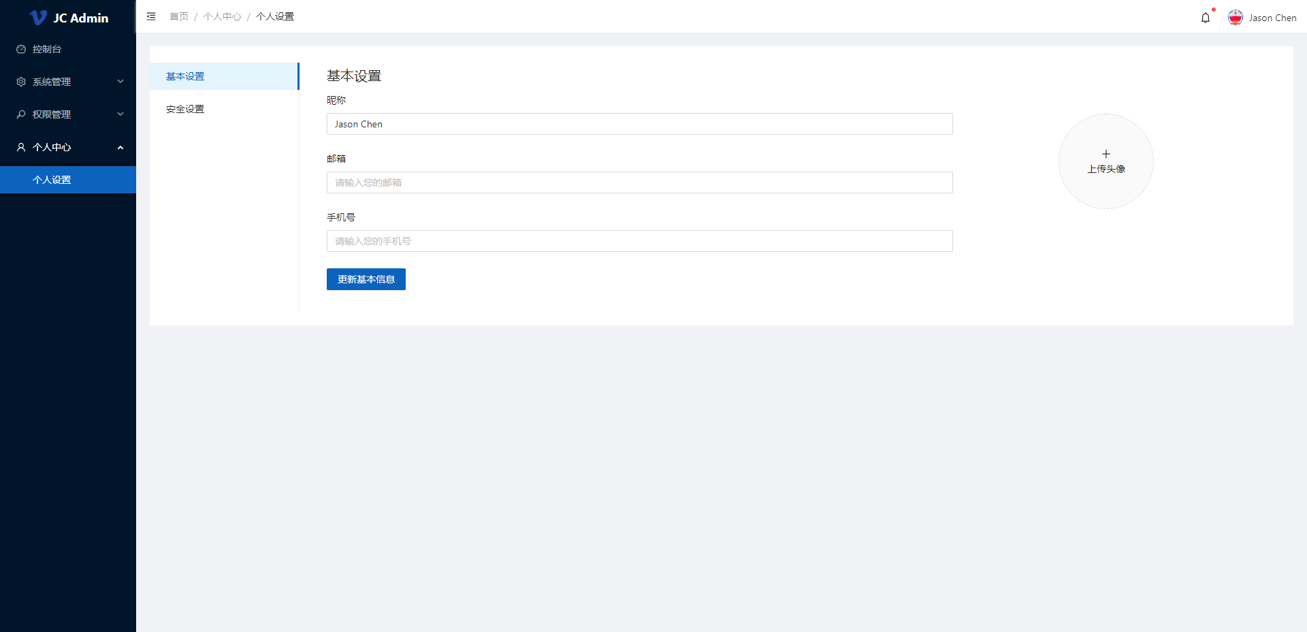The height and width of the screenshot is (632, 1307).
Task: Expand the 系统管理 submenu arrow
Action: 120,82
